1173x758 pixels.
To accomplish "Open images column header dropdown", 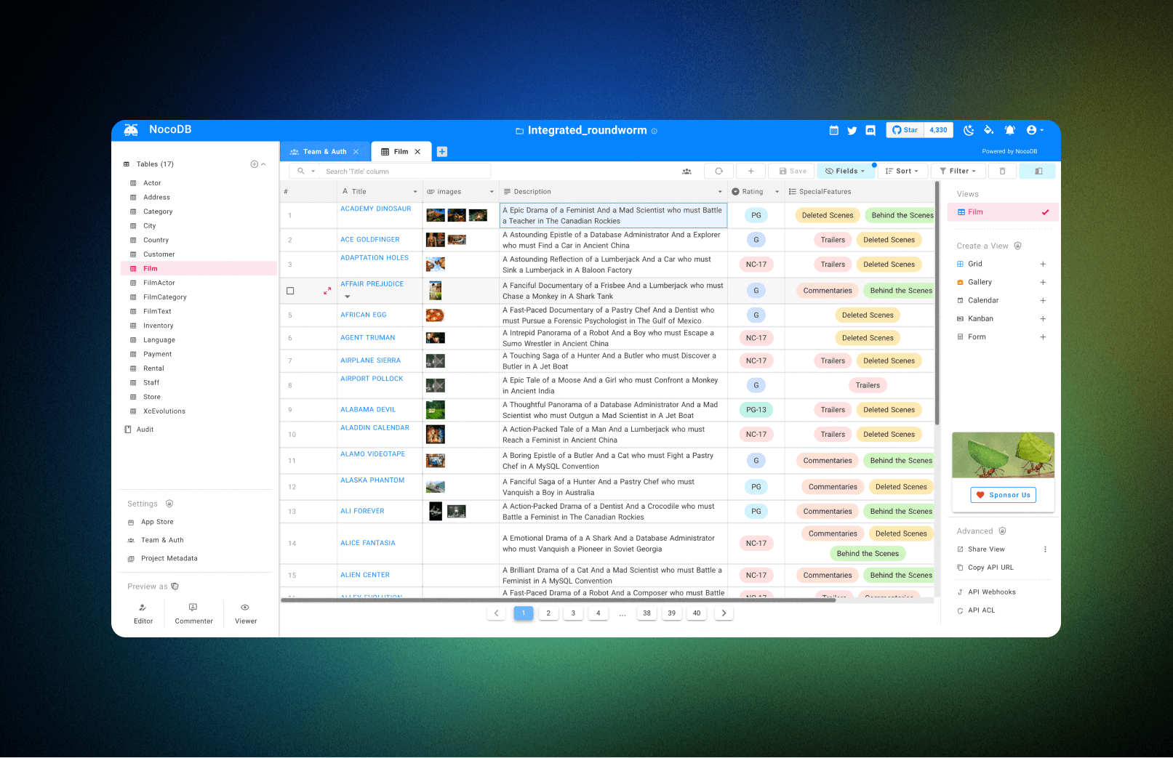I will pos(492,192).
